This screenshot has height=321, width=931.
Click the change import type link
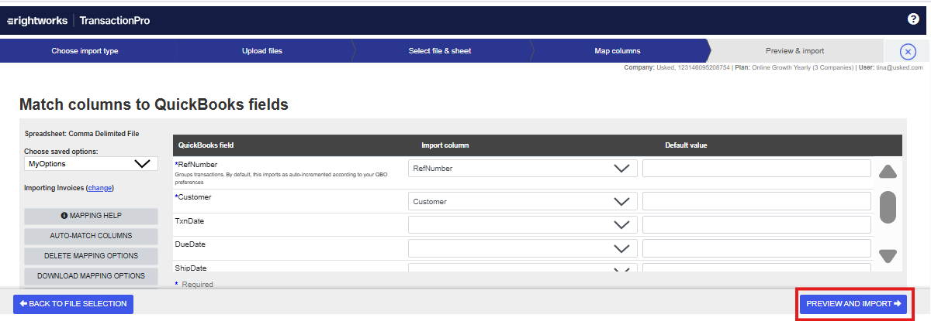click(x=100, y=187)
